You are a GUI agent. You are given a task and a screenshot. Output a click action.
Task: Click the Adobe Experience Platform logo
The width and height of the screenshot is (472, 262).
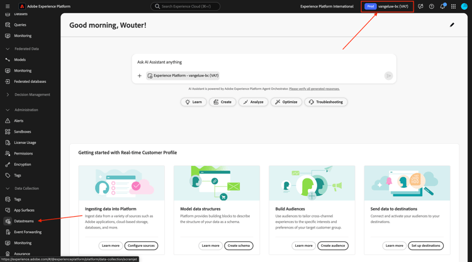(x=22, y=6)
